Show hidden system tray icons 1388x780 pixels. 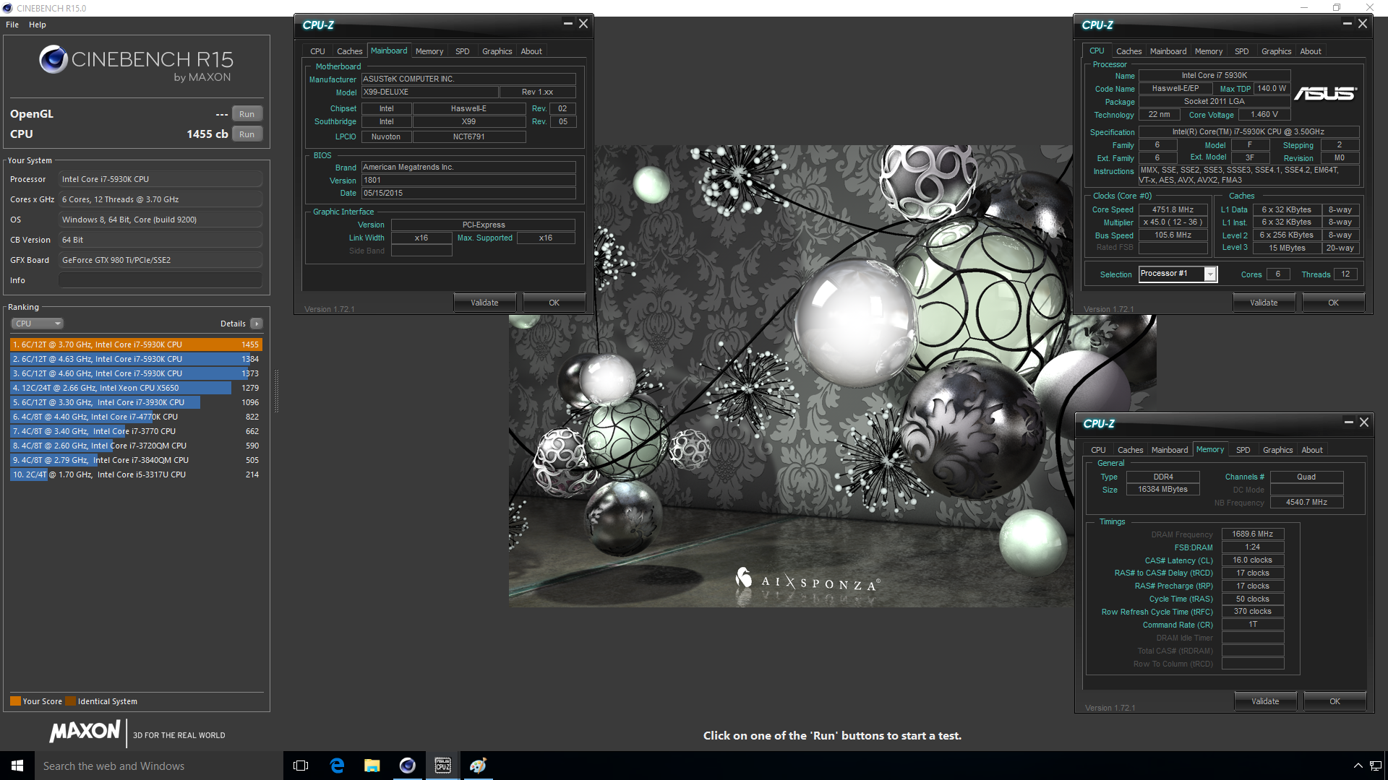click(1357, 766)
